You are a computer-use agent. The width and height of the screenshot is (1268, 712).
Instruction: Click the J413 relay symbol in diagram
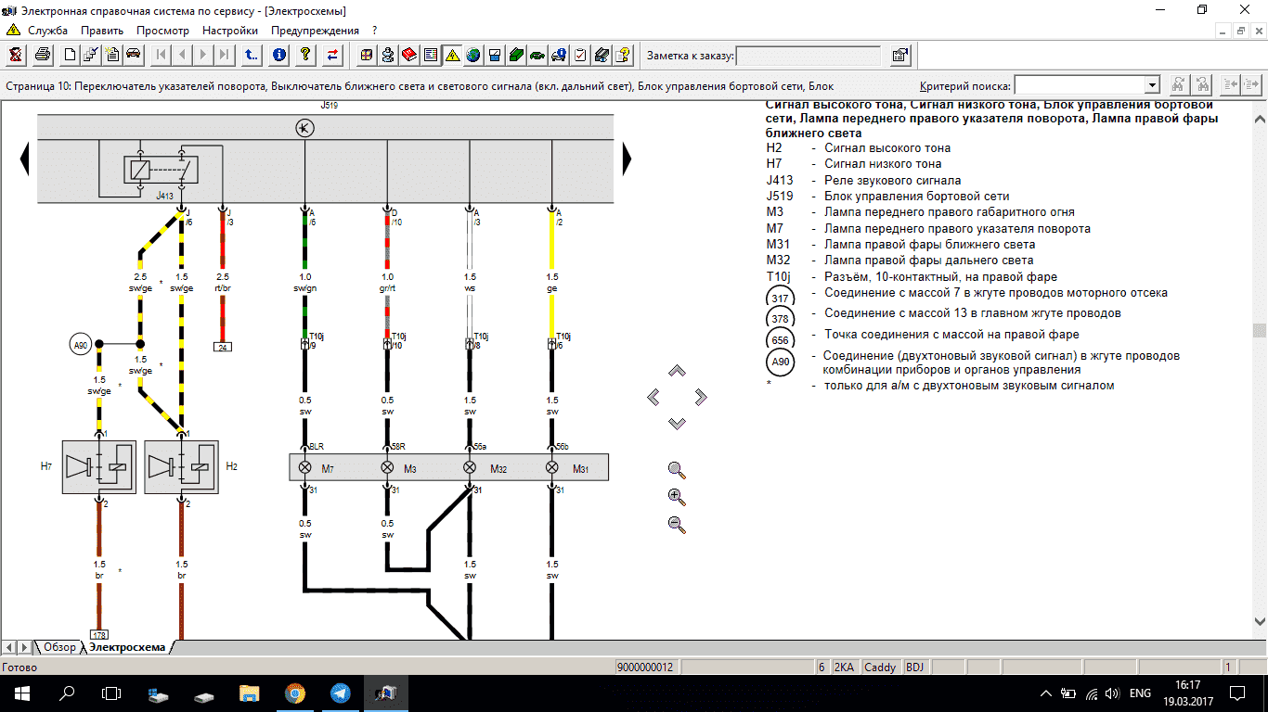click(x=161, y=172)
